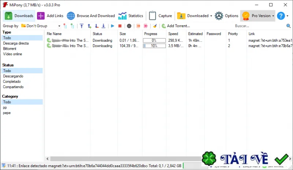The image size is (293, 170).
Task: Click the speed cell 3,5 MB/
Action: pos(176,46)
